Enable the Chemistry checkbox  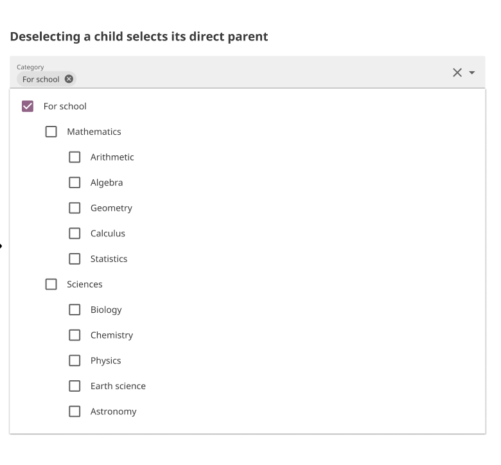point(75,335)
